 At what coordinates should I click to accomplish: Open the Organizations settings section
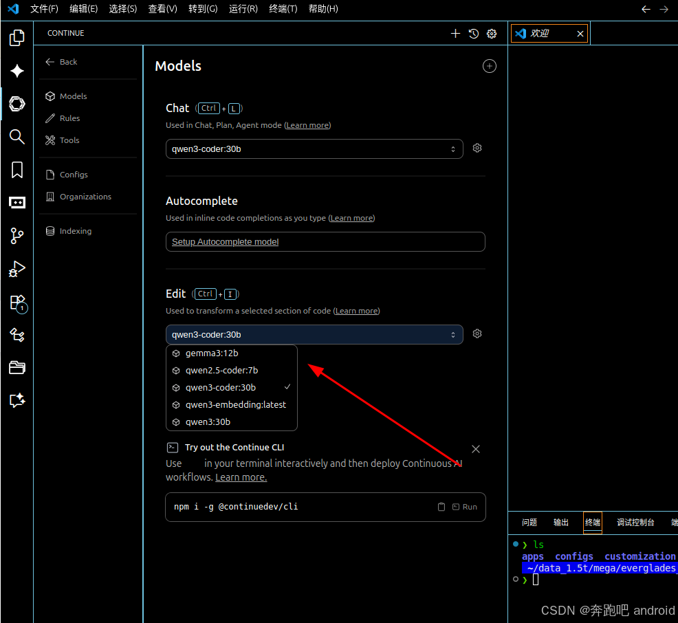pos(78,197)
